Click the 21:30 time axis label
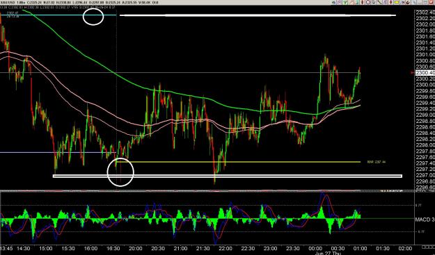The height and width of the screenshot is (255, 435). coord(203,248)
